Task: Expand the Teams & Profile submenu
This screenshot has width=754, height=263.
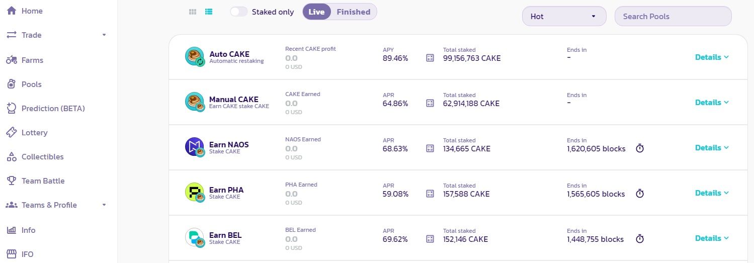Action: point(104,205)
